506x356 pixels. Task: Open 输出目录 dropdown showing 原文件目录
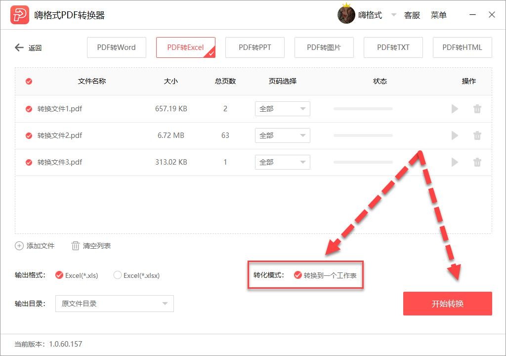(x=115, y=304)
